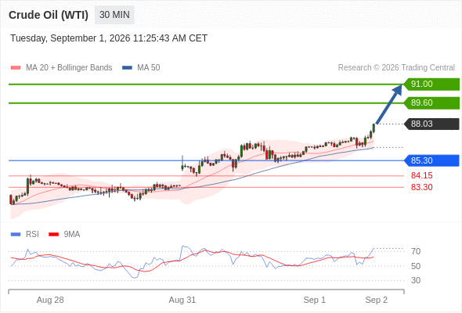The height and width of the screenshot is (313, 462).
Task: Click the Crude Oil (WTI) title
Action: 49,15
